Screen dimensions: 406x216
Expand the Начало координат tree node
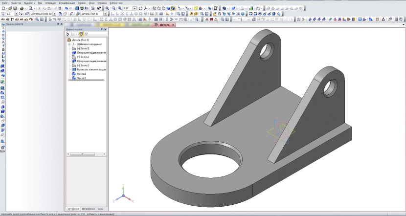coord(69,44)
